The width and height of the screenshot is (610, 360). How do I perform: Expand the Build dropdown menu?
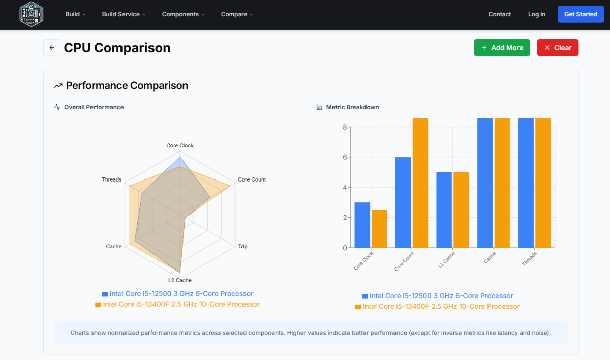click(75, 14)
